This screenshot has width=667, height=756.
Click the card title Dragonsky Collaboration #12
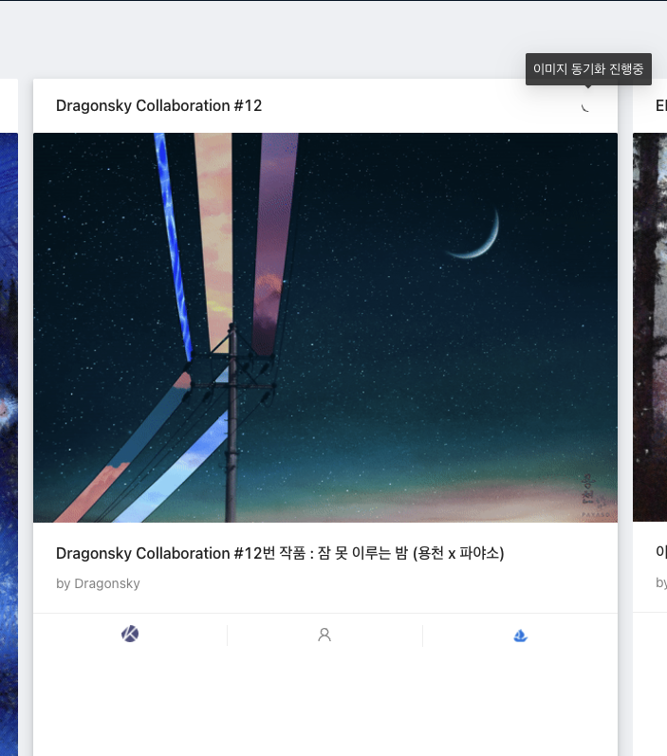(158, 105)
